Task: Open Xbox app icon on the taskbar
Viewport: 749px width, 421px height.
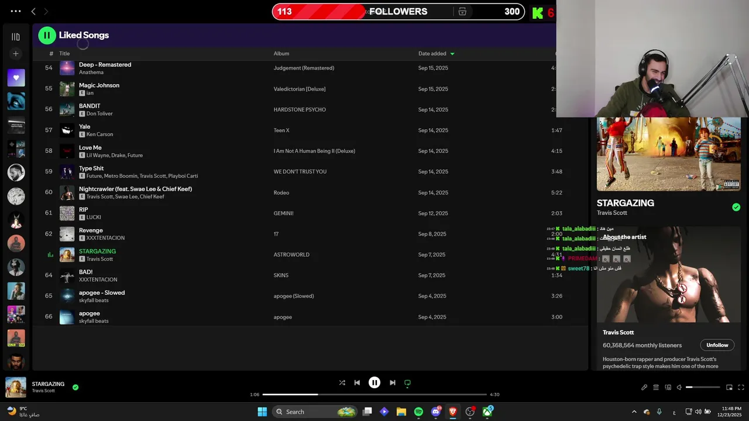Action: coord(487,412)
